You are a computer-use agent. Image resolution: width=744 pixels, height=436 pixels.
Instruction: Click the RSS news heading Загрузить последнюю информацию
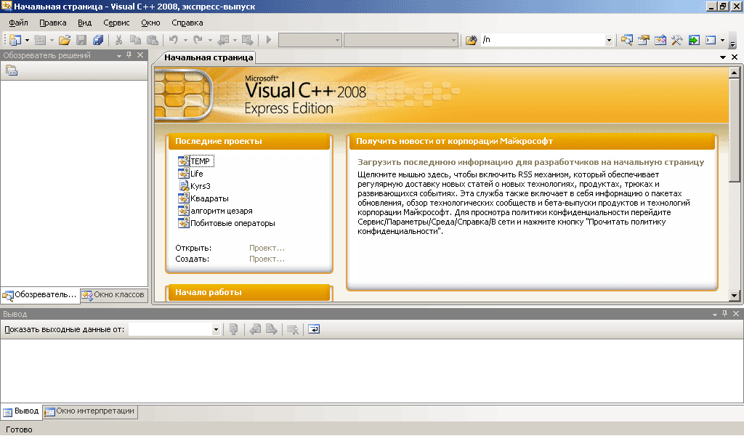coord(530,162)
